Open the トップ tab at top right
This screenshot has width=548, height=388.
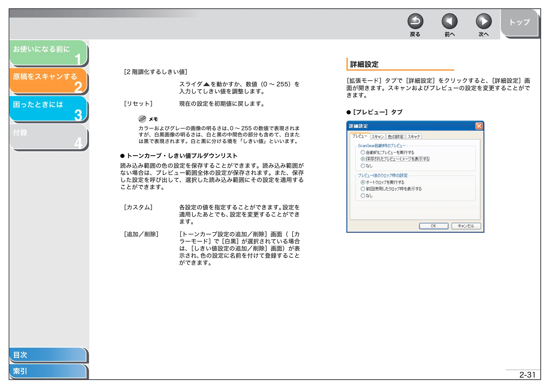pyautogui.click(x=520, y=22)
